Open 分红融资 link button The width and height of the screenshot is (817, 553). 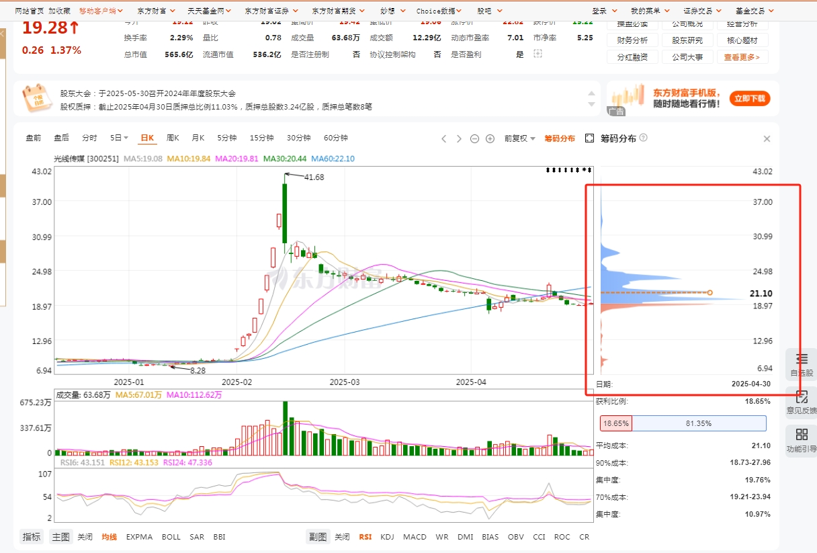coord(632,57)
